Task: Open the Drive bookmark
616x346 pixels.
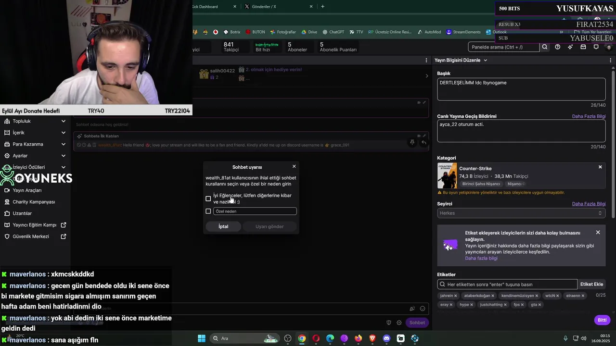Action: tap(309, 32)
